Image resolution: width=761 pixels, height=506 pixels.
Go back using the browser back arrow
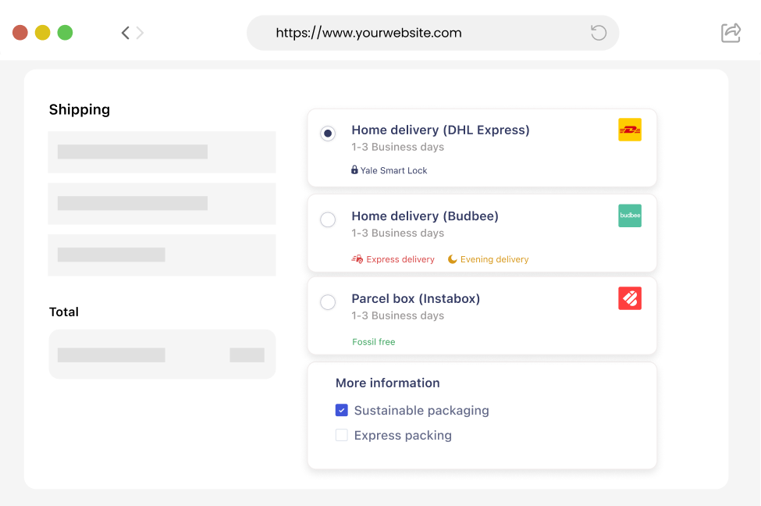125,33
